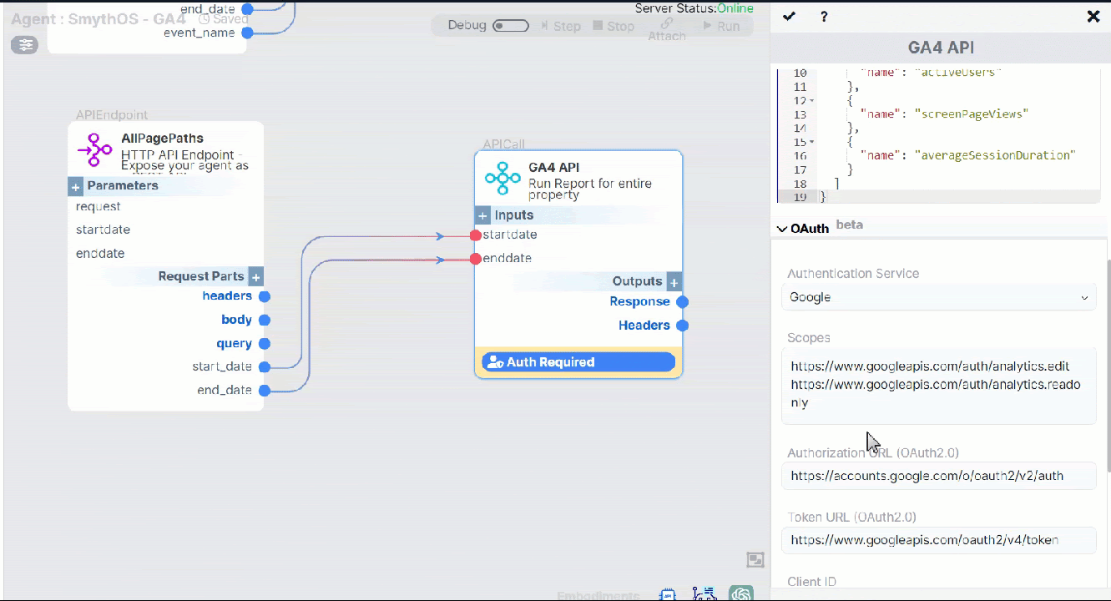The image size is (1111, 601).
Task: Click the GA4 API panel title
Action: (x=941, y=48)
